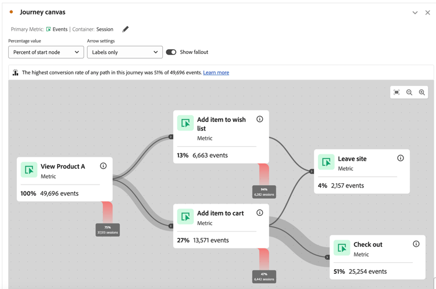Open the Percentage value dropdown
The image size is (436, 289).
click(46, 52)
